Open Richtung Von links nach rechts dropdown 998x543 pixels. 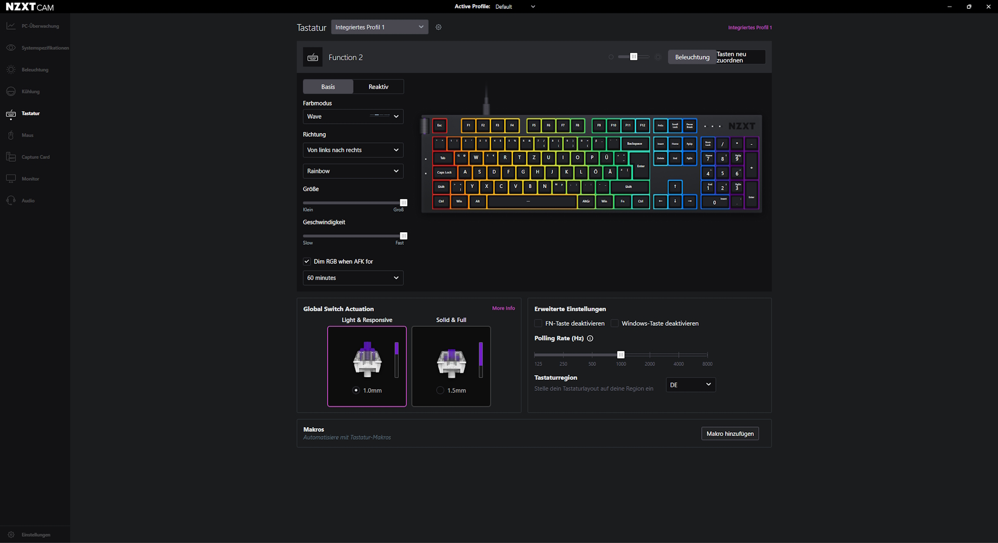pos(353,150)
